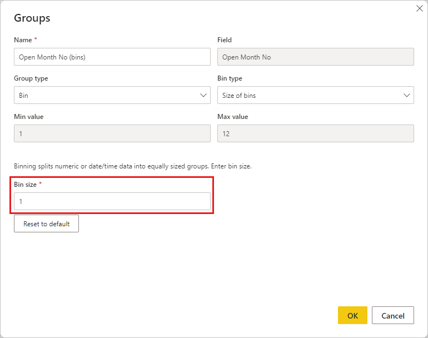The height and width of the screenshot is (338, 428).
Task: Focus the Bin size input box
Action: [112, 201]
